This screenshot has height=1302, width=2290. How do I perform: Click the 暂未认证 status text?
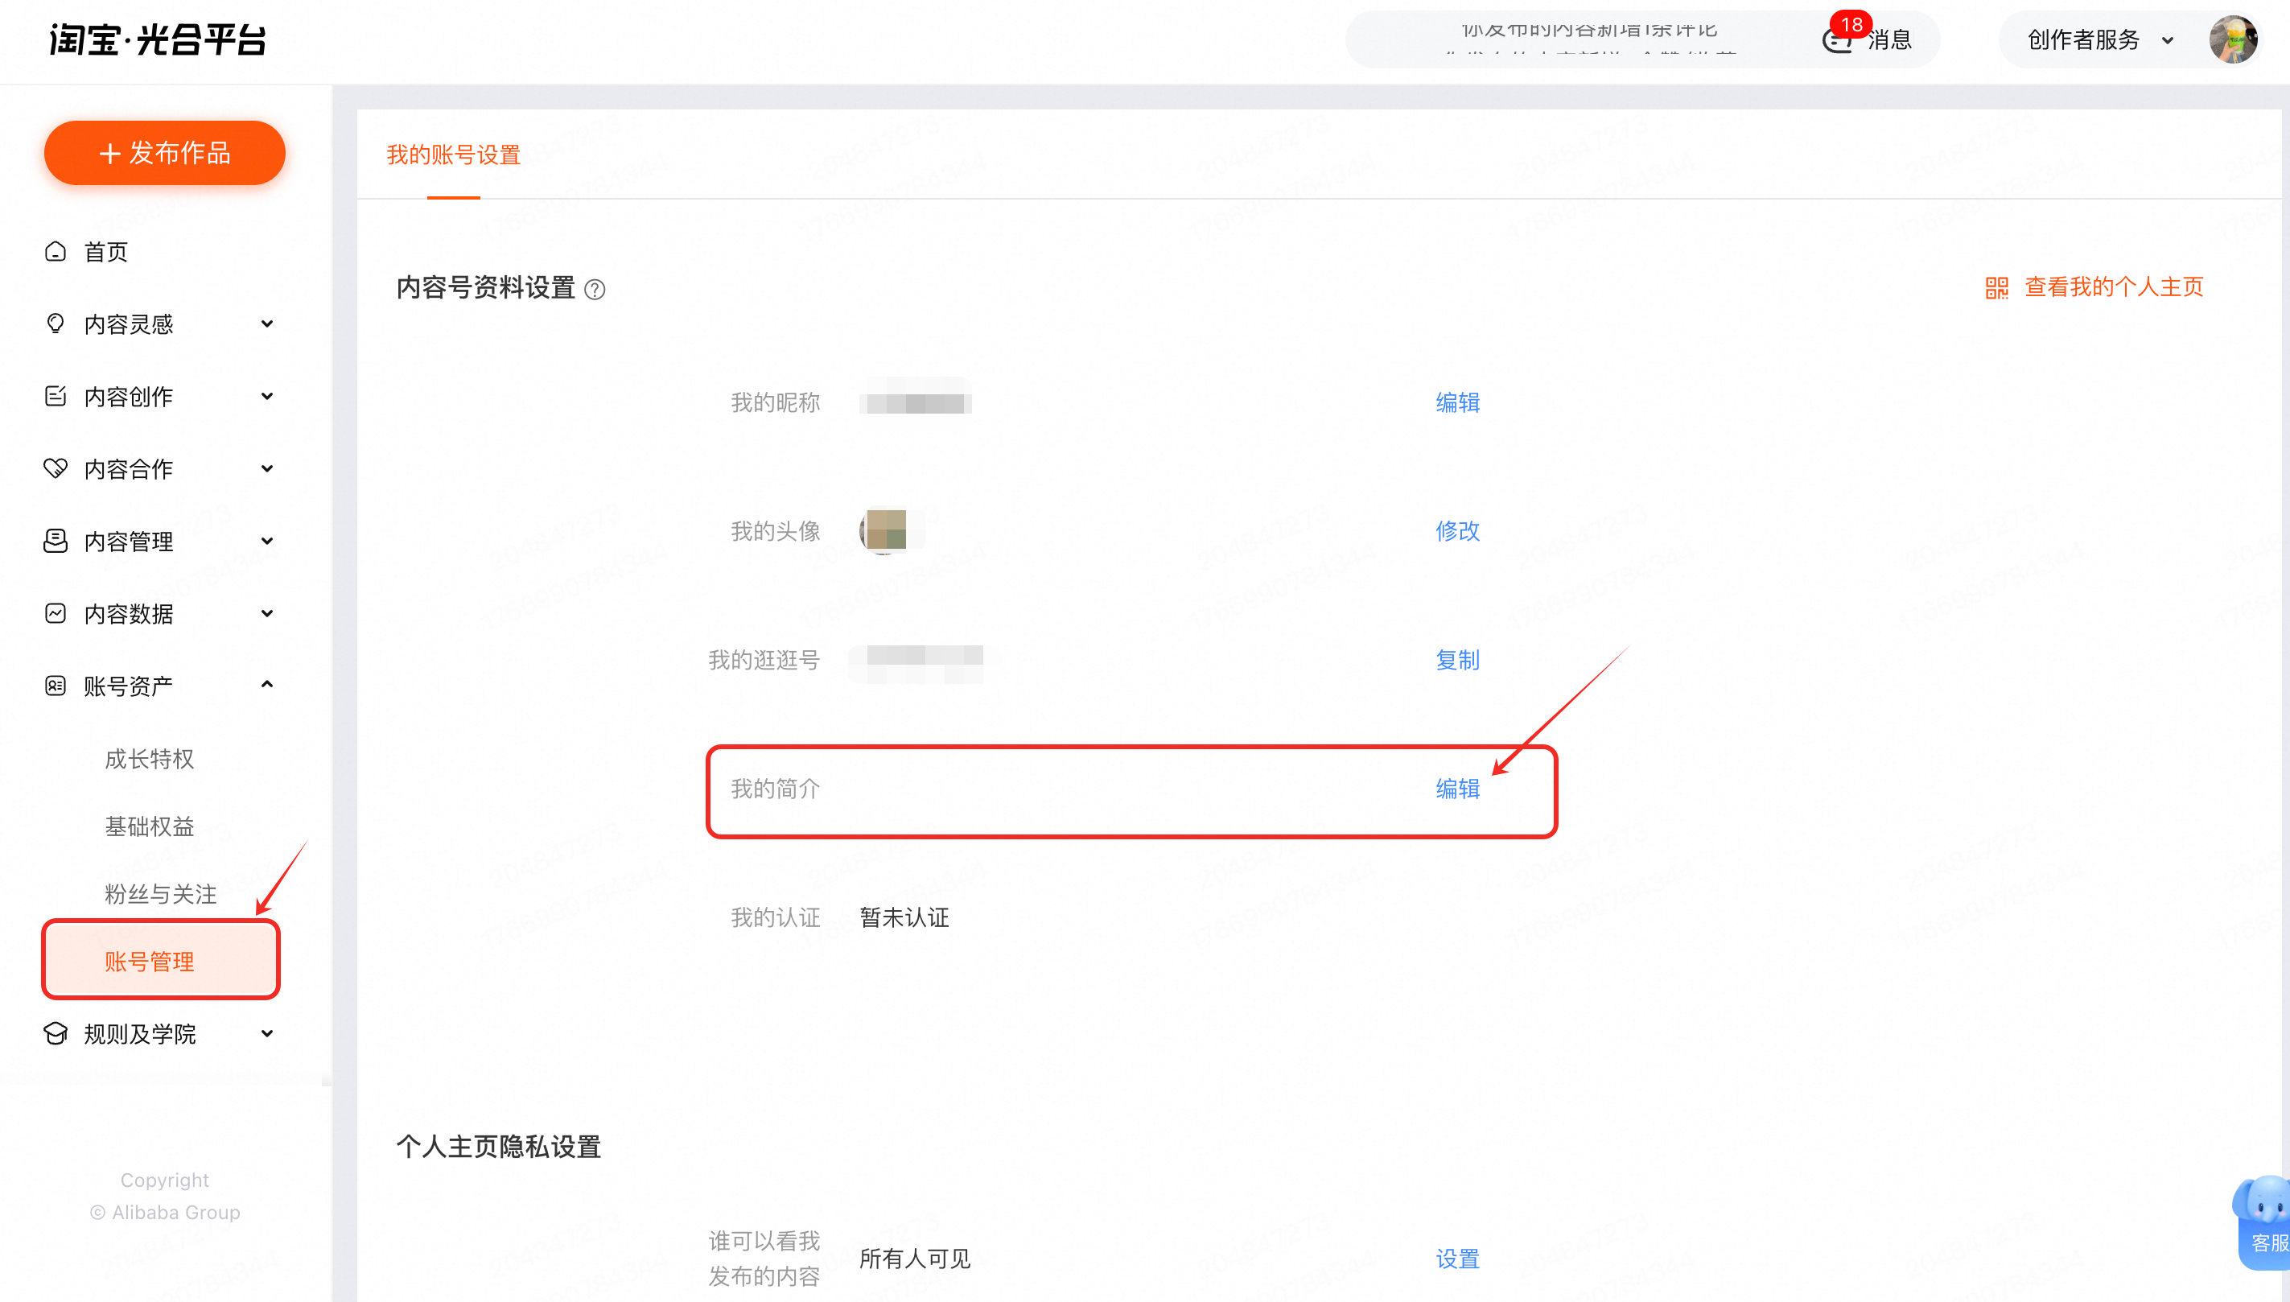904,917
